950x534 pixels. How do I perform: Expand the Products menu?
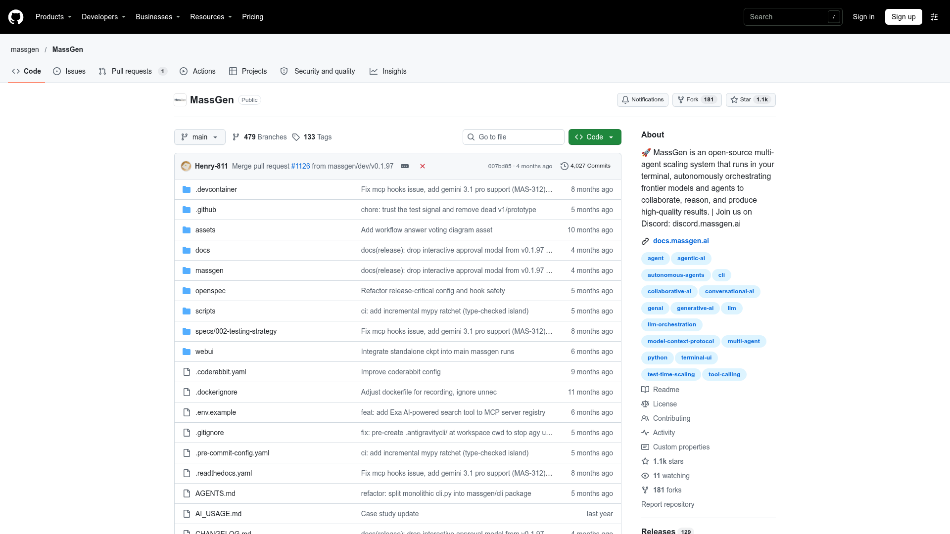point(53,17)
